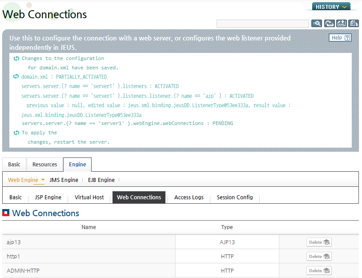Open the Access Logs sub-tab
Viewport: 362px width, 278px height.
point(189,197)
